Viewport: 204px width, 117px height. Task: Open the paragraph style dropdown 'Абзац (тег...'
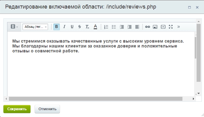35,27
